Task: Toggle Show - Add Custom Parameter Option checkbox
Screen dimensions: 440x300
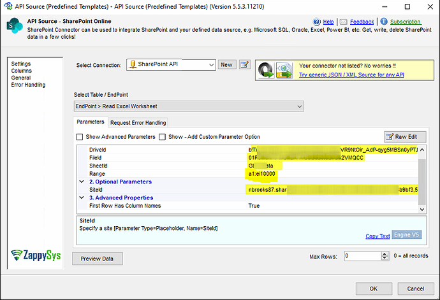Action: pos(162,137)
